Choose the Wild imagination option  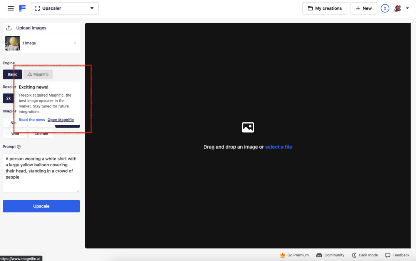tap(15, 134)
